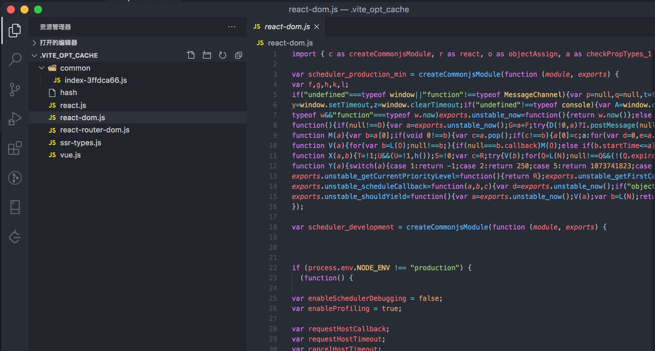
Task: Open the Explorer view in activity bar
Action: coord(15,31)
